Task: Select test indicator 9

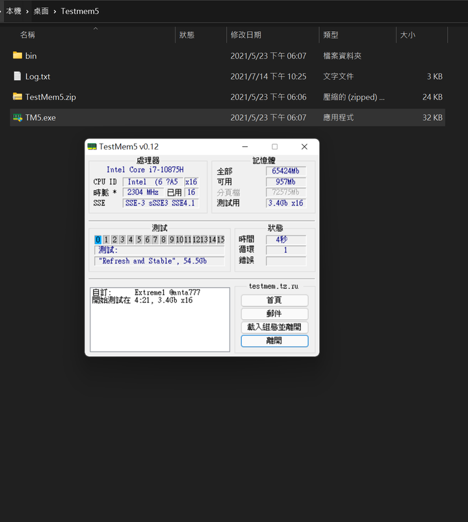Action: tap(172, 239)
